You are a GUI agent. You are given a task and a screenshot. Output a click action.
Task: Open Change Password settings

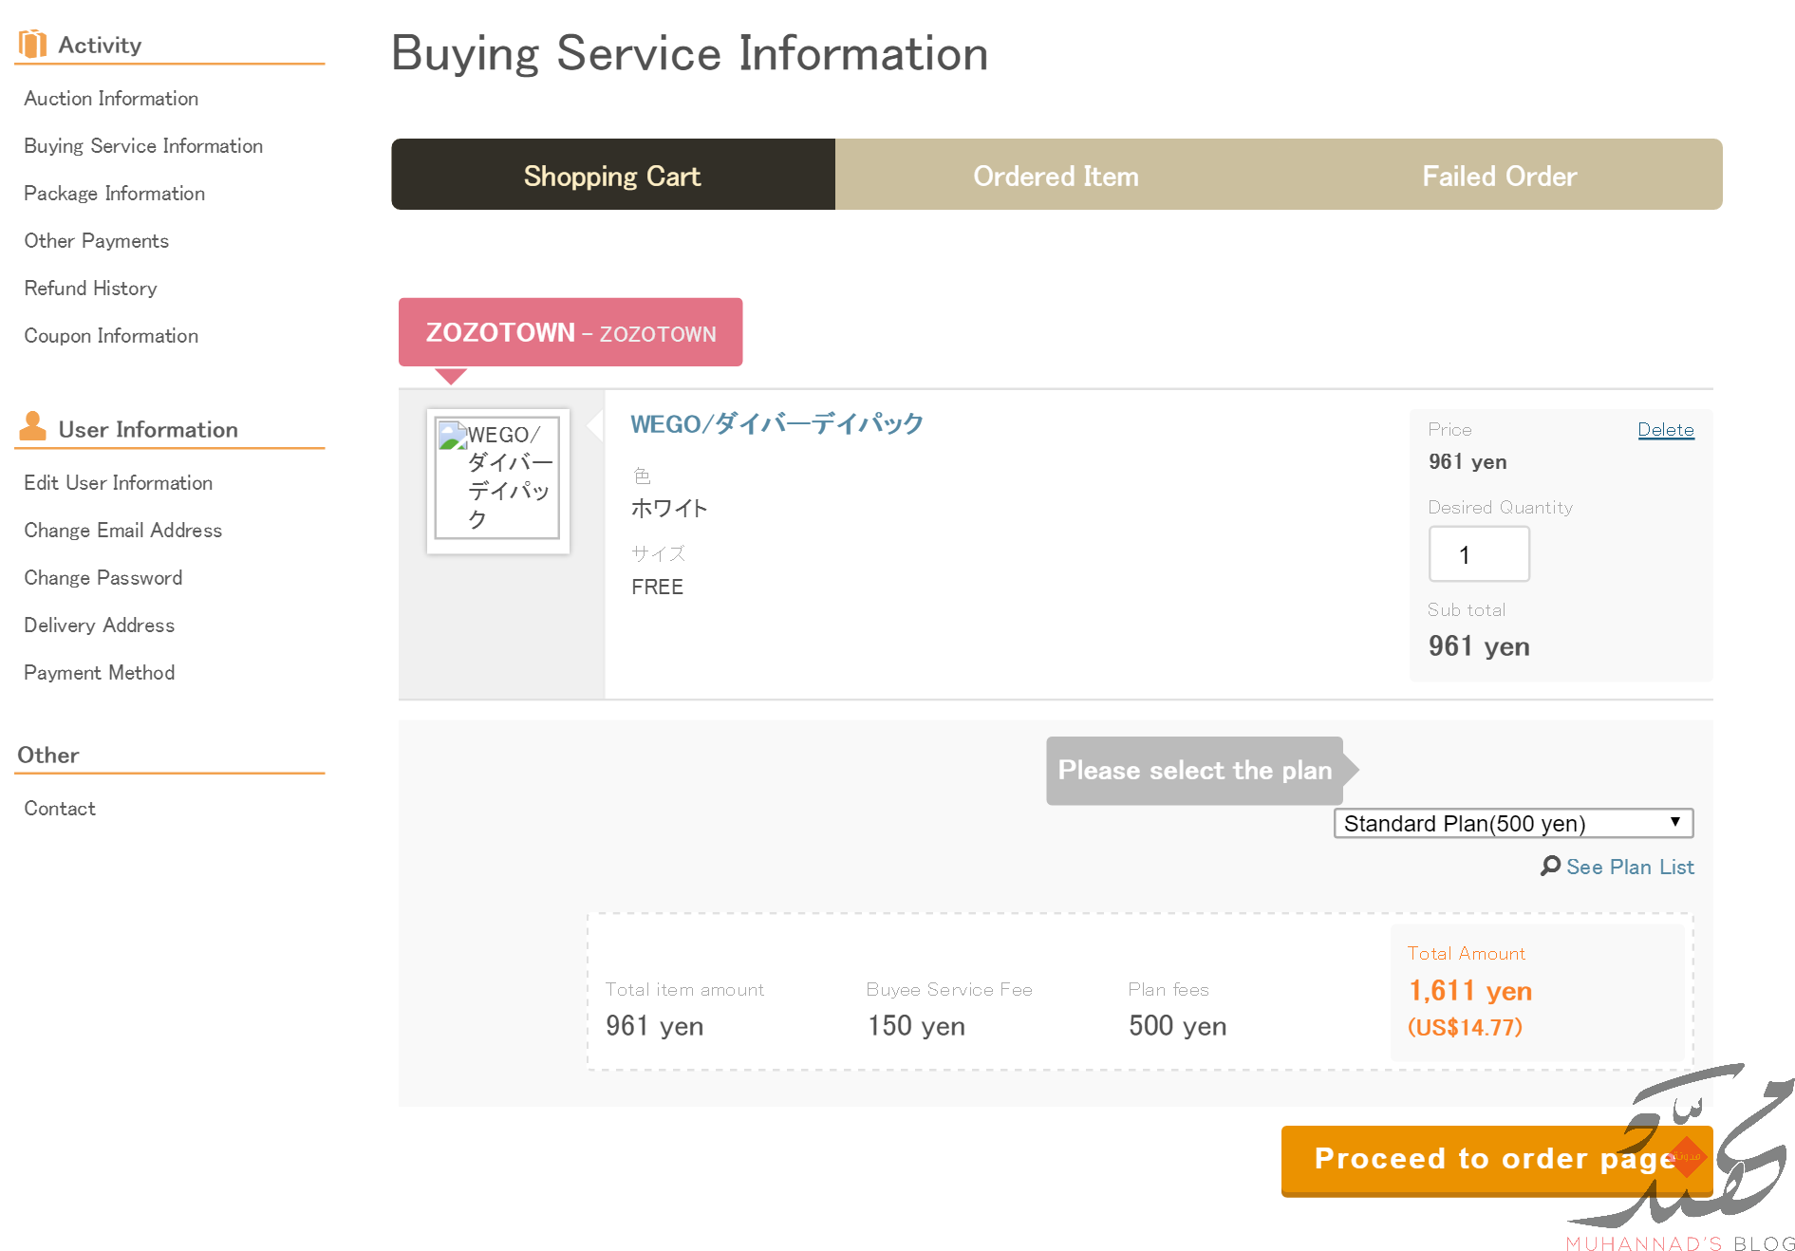[103, 578]
